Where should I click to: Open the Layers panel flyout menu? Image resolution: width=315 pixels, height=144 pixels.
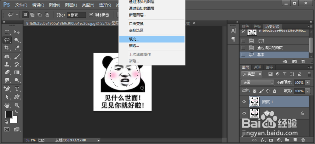tap(310, 67)
